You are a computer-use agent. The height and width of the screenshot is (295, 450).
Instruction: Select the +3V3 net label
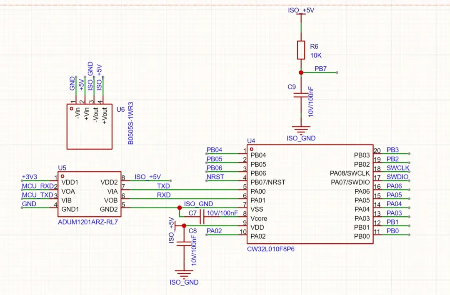pyautogui.click(x=30, y=177)
